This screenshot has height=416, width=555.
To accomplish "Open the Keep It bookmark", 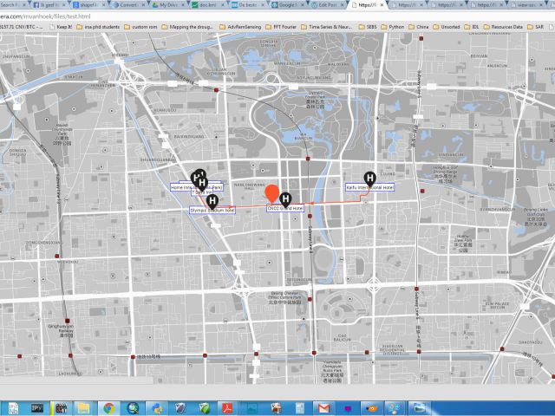I will click(62, 27).
